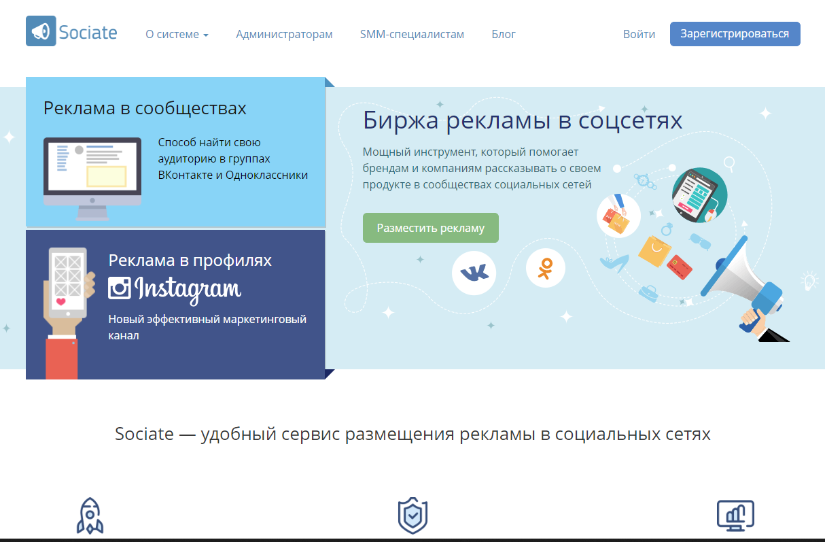Click the desktop monitor illustration
Screen dimensions: 825x542
click(92, 179)
